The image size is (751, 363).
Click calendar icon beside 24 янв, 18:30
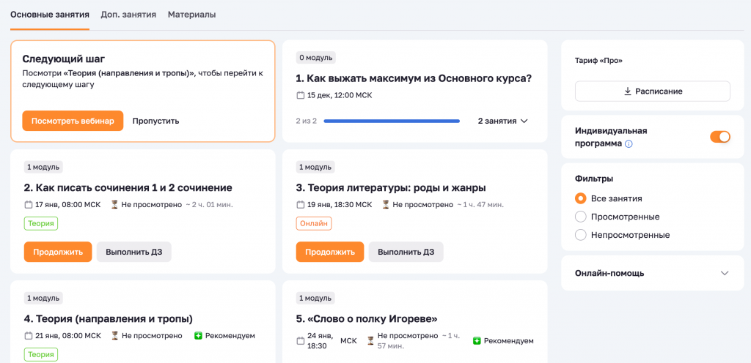coord(301,341)
